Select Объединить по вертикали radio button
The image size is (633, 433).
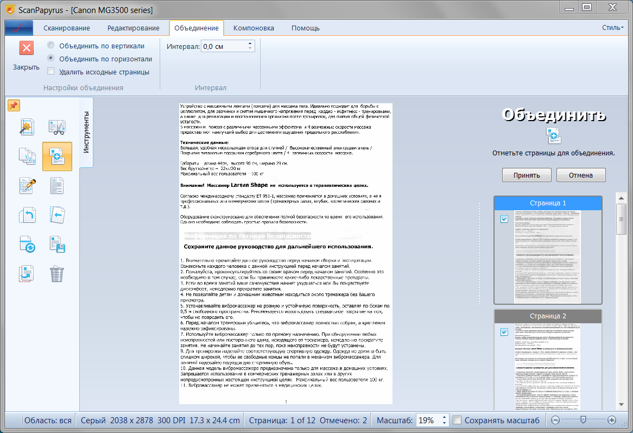click(51, 45)
